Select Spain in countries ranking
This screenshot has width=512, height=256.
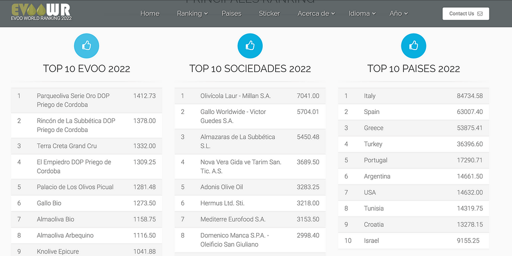click(x=371, y=112)
